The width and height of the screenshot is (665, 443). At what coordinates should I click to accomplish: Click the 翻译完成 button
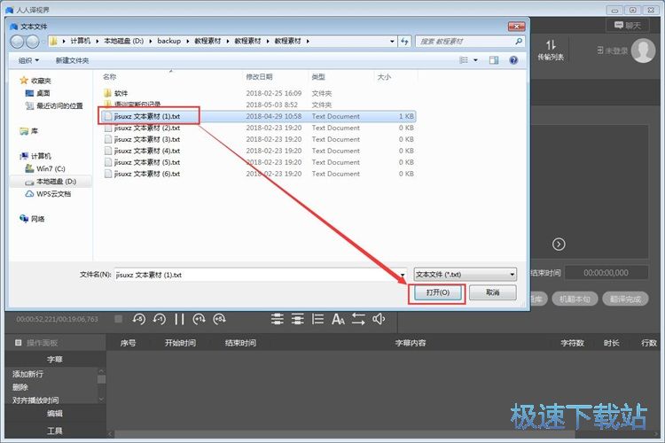[625, 299]
